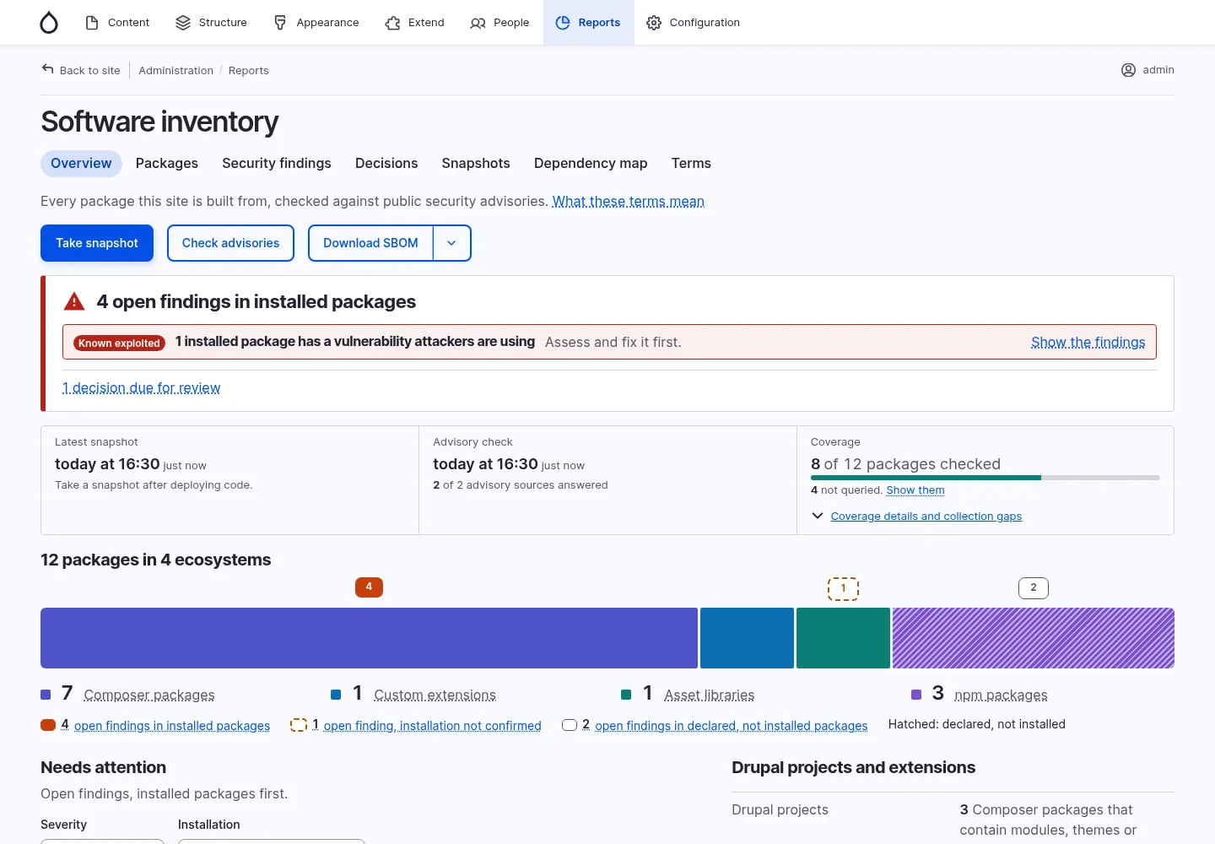Image resolution: width=1215 pixels, height=844 pixels.
Task: Click the npm packages legend label
Action: click(1001, 695)
